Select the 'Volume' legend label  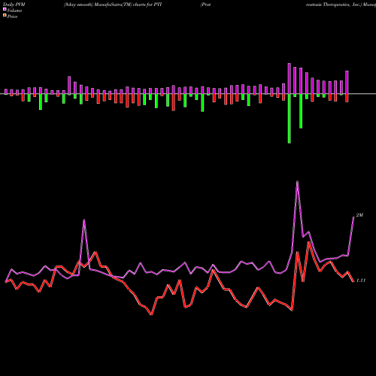coord(14,11)
